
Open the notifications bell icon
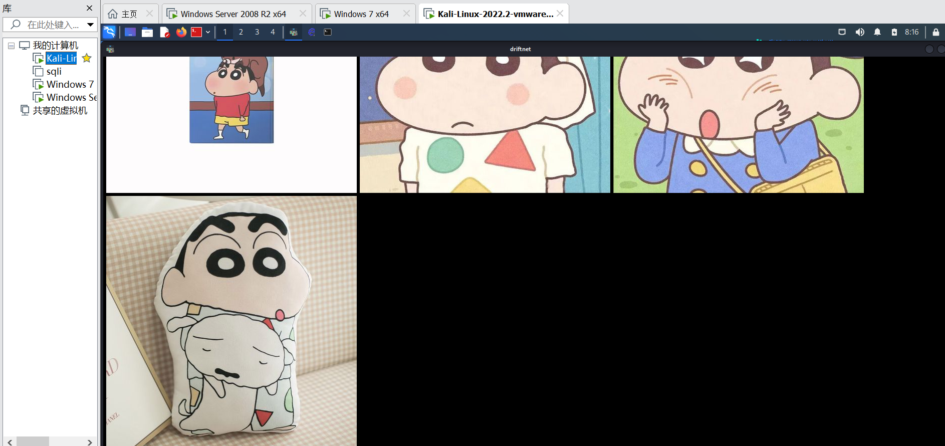point(877,32)
